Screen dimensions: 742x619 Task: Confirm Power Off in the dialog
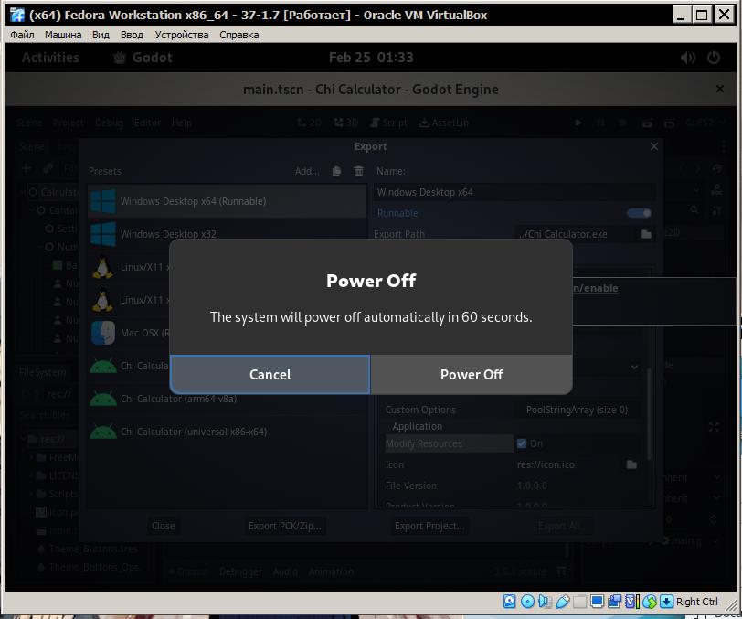tap(472, 374)
